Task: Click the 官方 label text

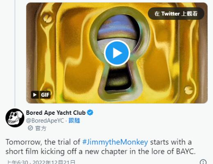Action: click(41, 128)
